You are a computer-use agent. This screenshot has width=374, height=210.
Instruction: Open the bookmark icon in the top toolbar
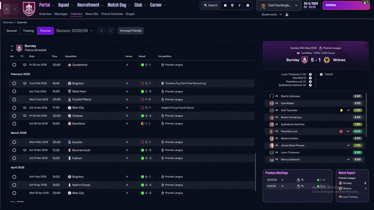(225, 5)
